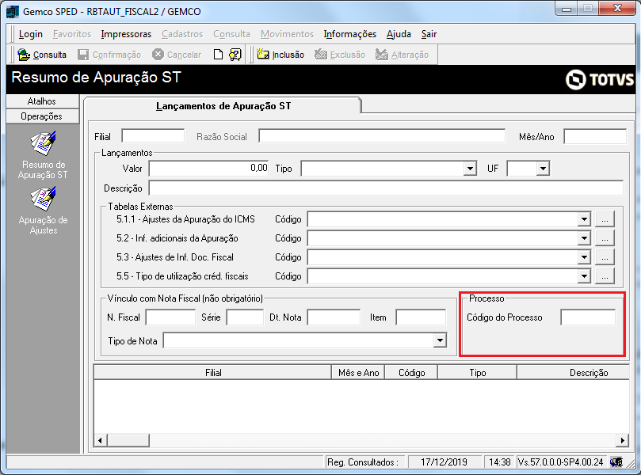Click the Filial column header
641x475 pixels.
tap(212, 373)
